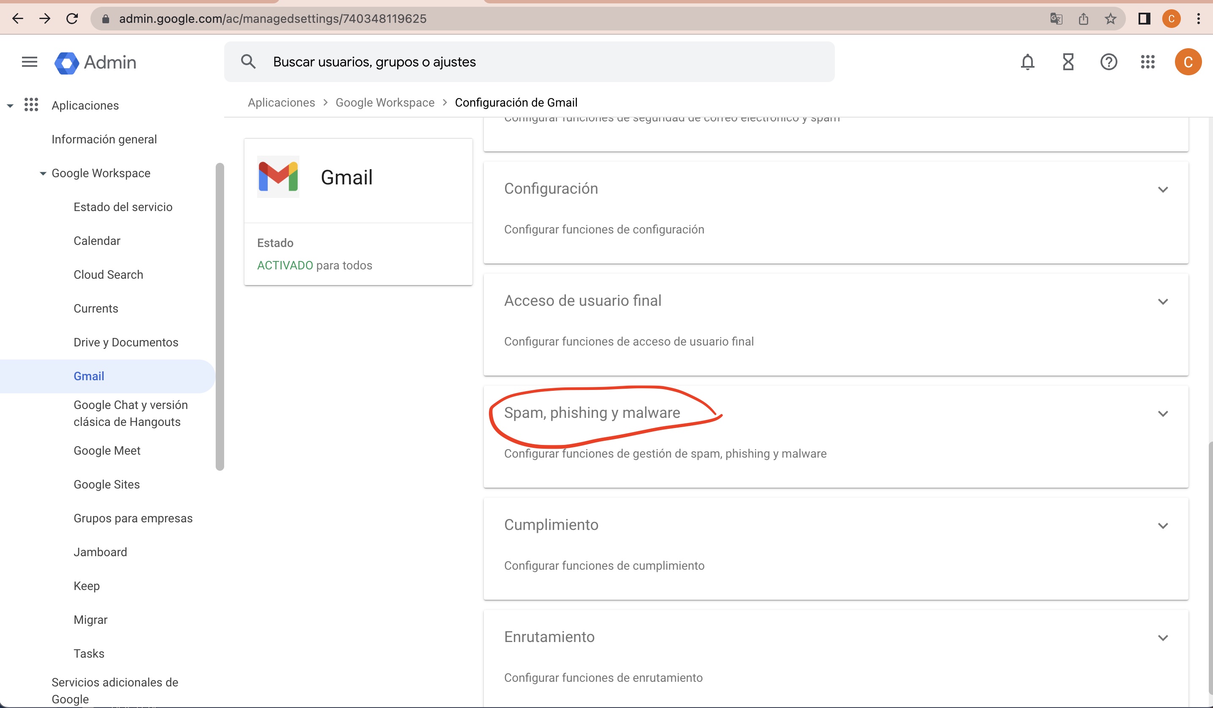
Task: Open Estado del servicio
Action: pos(123,207)
